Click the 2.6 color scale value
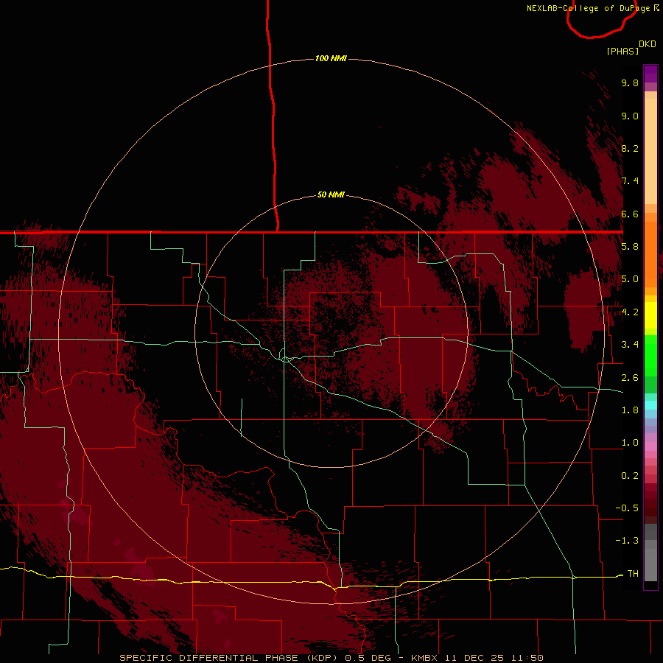Screen dimensions: 663x663 pyautogui.click(x=630, y=377)
